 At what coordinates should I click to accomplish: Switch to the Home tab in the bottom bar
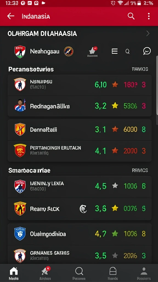pyautogui.click(x=14, y=273)
